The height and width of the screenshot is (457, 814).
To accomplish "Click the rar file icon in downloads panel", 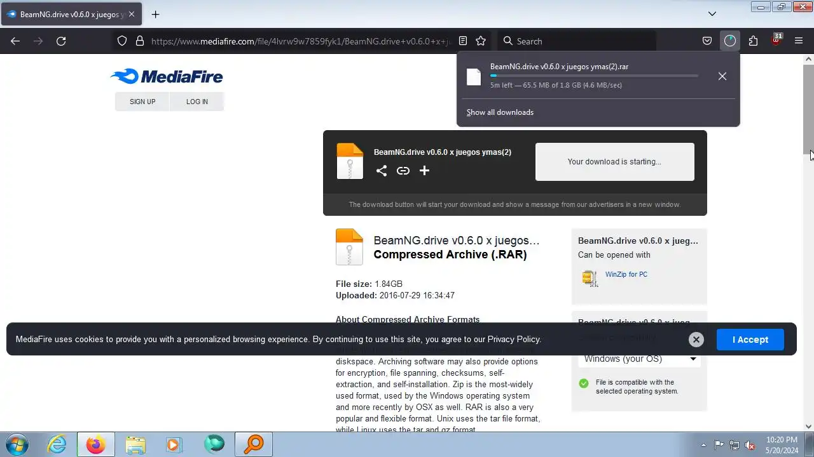I will click(474, 76).
